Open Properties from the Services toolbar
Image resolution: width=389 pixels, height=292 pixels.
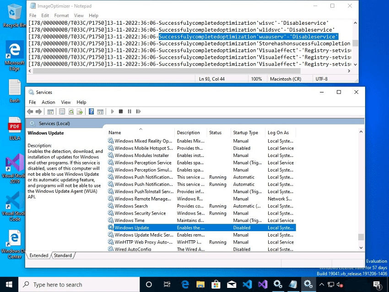coord(61,111)
